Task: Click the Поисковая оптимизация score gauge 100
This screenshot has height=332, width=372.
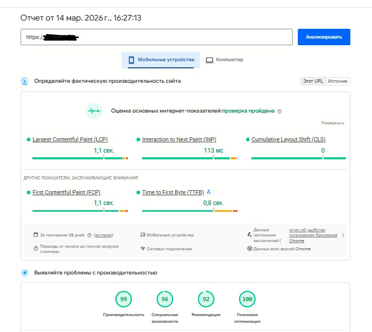Action: pos(247,299)
